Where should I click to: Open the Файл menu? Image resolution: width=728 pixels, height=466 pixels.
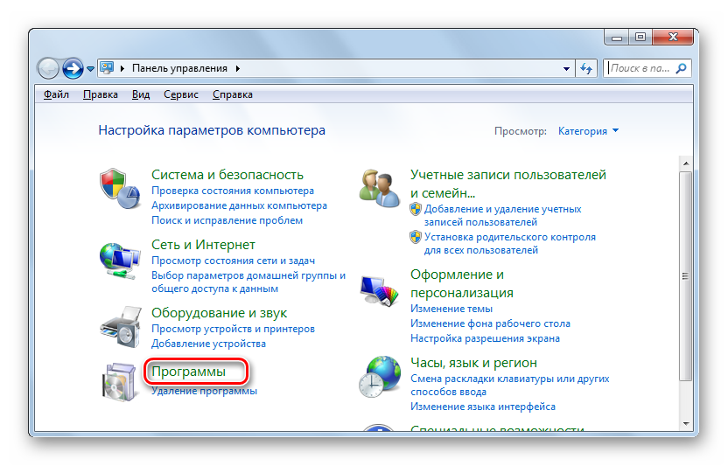[x=56, y=94]
